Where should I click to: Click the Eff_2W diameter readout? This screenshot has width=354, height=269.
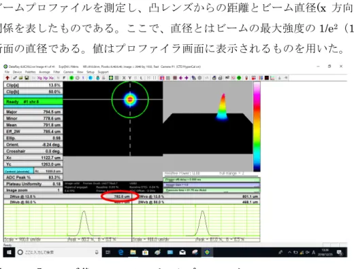coord(33,132)
